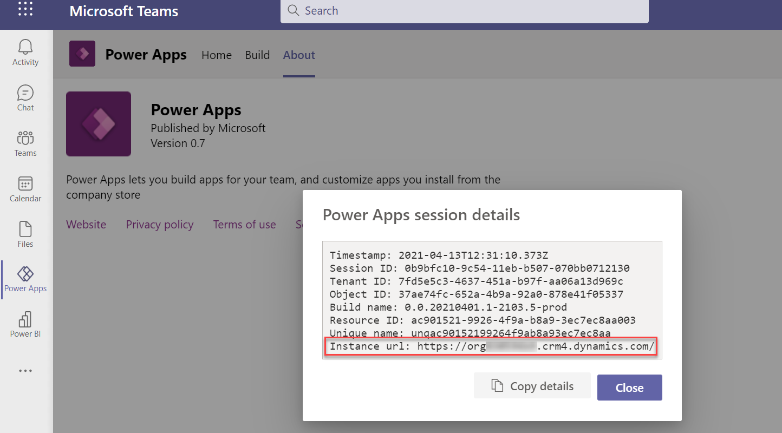782x433 pixels.
Task: Open Chat in the Teams sidebar
Action: coord(25,98)
